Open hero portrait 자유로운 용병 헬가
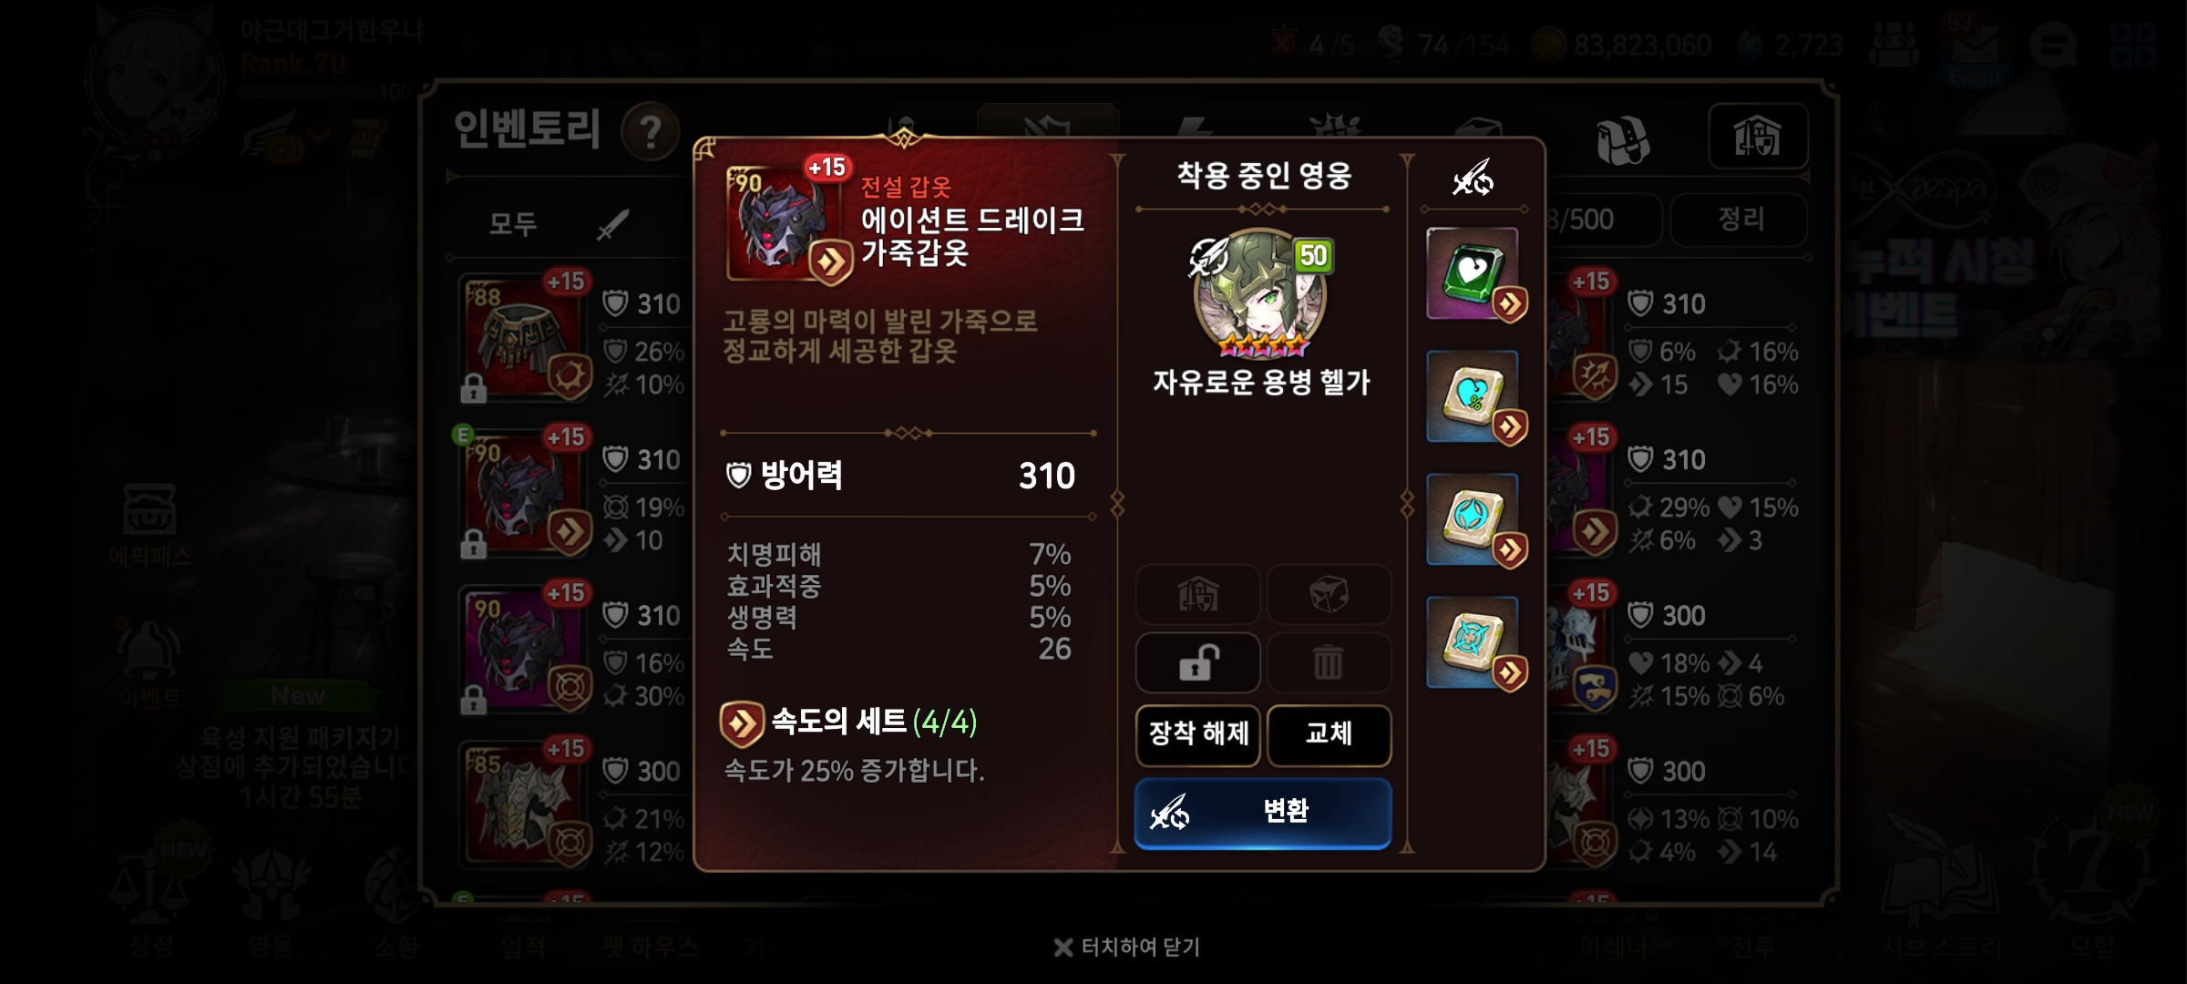The image size is (2187, 984). (1260, 293)
